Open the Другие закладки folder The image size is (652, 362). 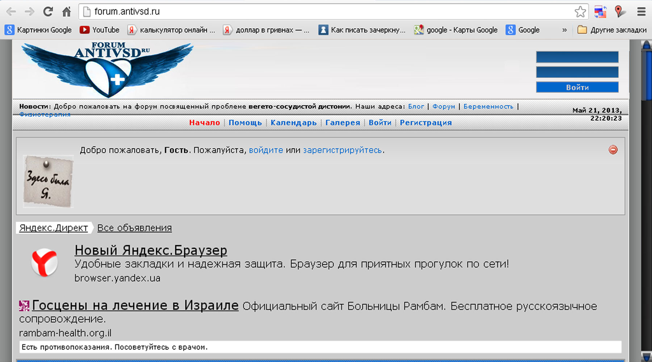pos(612,30)
